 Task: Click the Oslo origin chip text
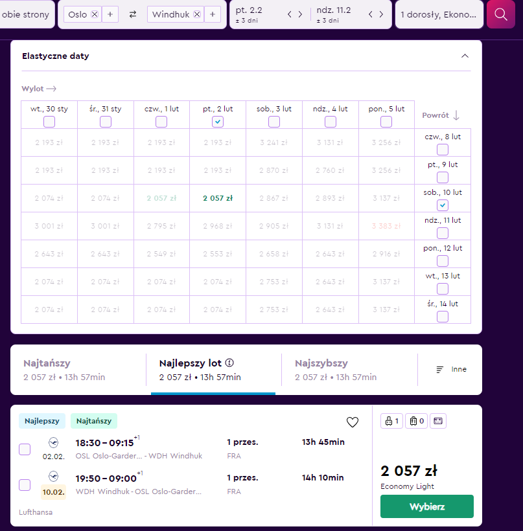78,14
